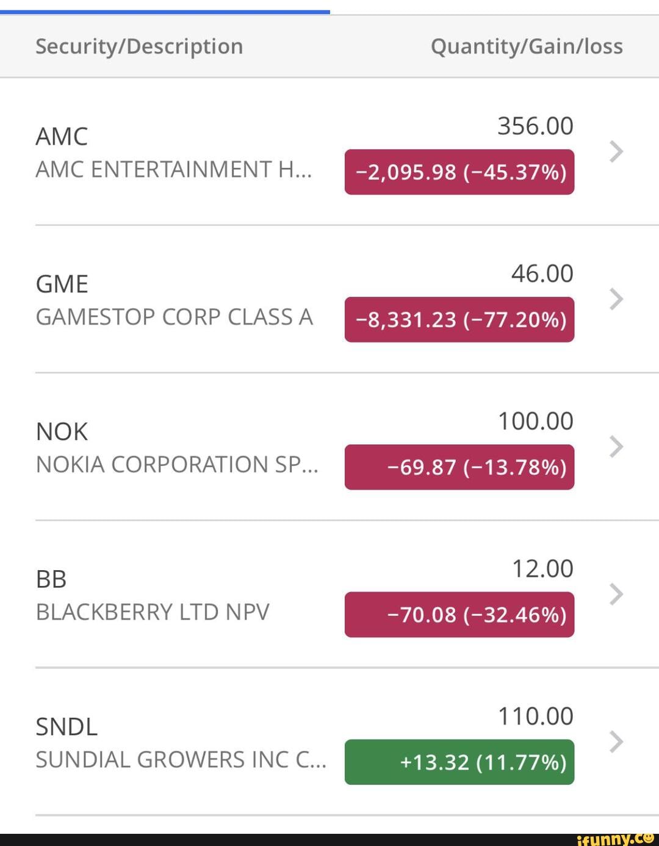Open the AMC ticker symbol
Viewport: 659px width, 846px height.
62,137
